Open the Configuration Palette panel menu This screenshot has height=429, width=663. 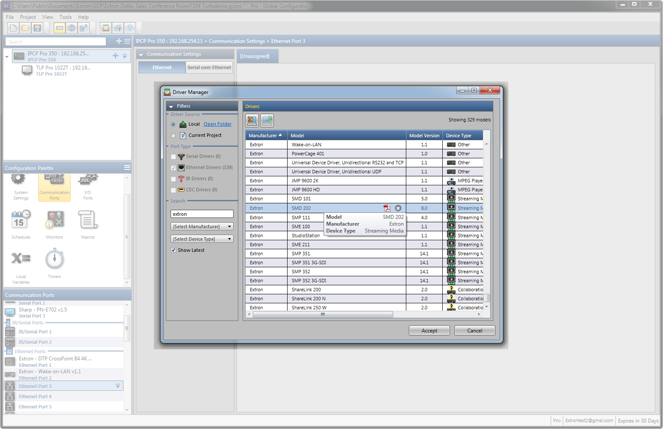127,167
